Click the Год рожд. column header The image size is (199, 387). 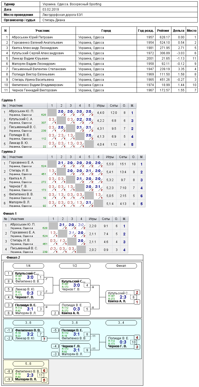point(146,31)
